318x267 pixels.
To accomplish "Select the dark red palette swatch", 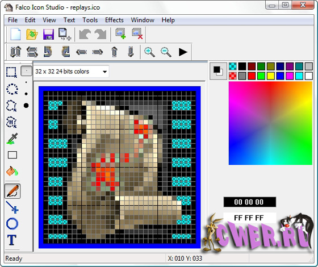I will coord(252,66).
